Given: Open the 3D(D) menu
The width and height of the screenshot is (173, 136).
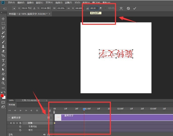Looking at the screenshot, I should tap(77, 3).
